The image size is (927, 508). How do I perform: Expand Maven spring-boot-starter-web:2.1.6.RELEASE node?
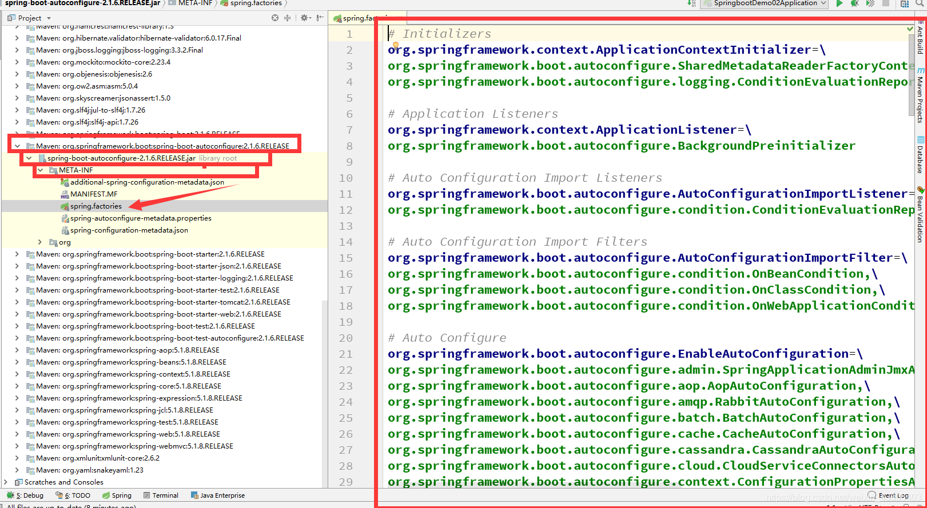coord(17,314)
